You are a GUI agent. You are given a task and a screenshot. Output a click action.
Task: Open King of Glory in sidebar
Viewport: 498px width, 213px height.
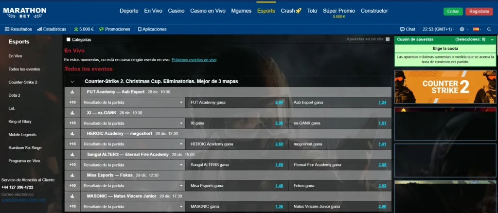pos(20,122)
